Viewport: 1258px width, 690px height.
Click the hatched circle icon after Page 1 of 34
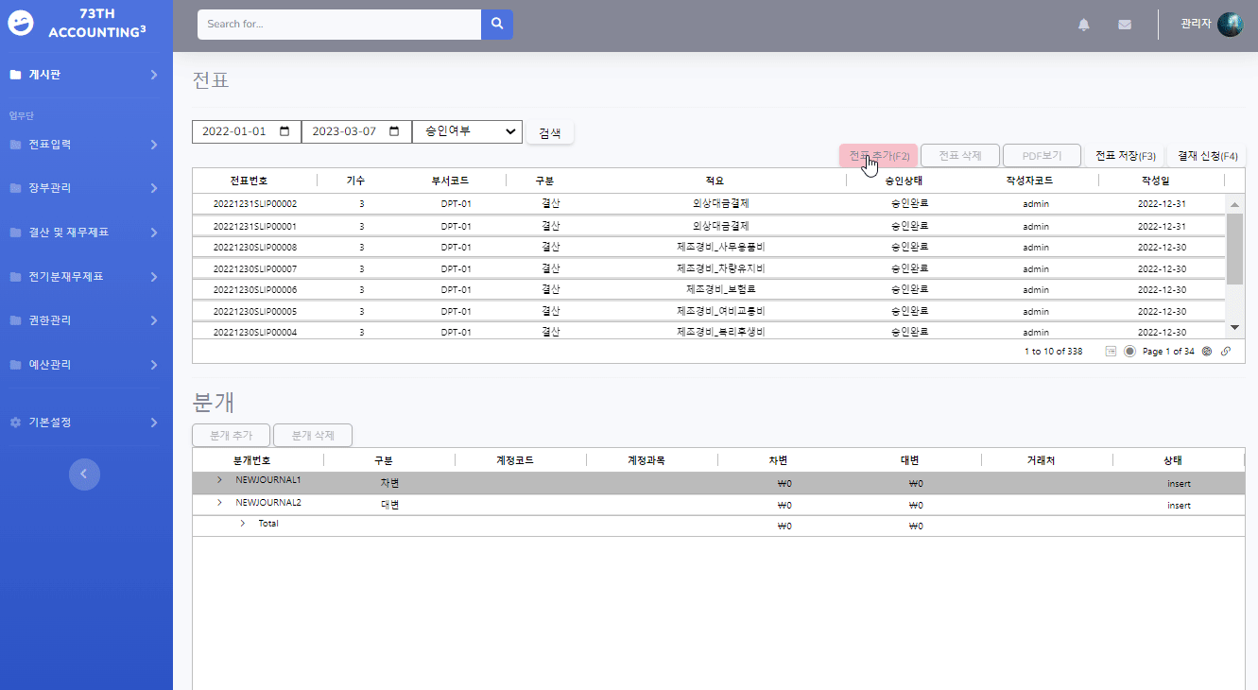(x=1207, y=351)
